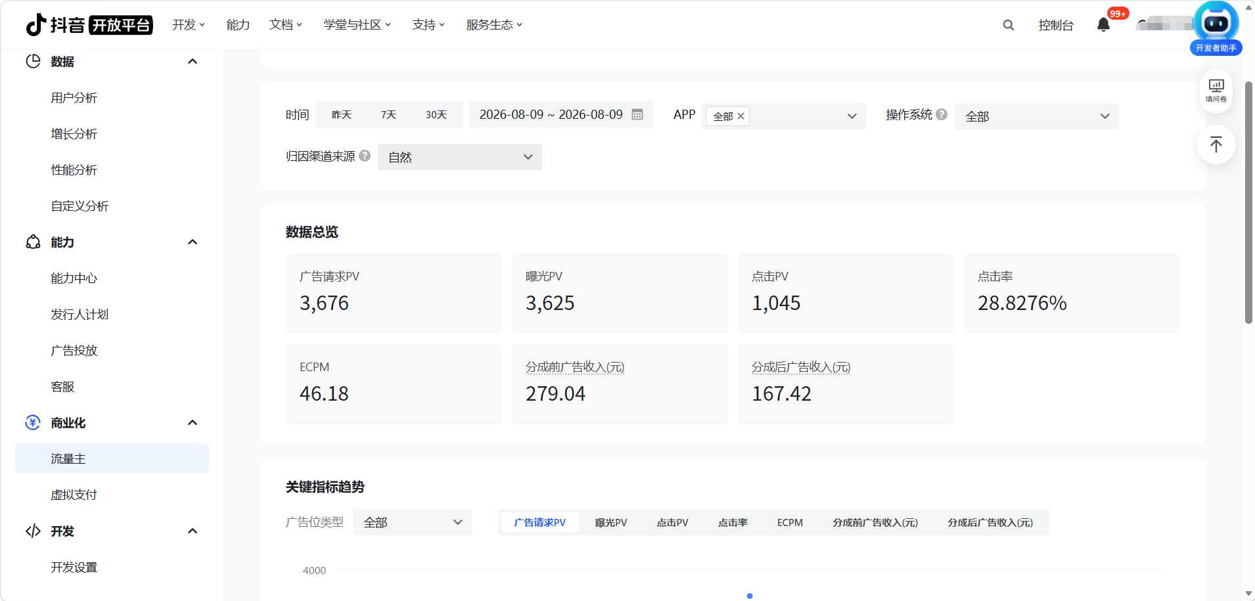
Task: Select 昨天 time range
Action: [x=342, y=114]
